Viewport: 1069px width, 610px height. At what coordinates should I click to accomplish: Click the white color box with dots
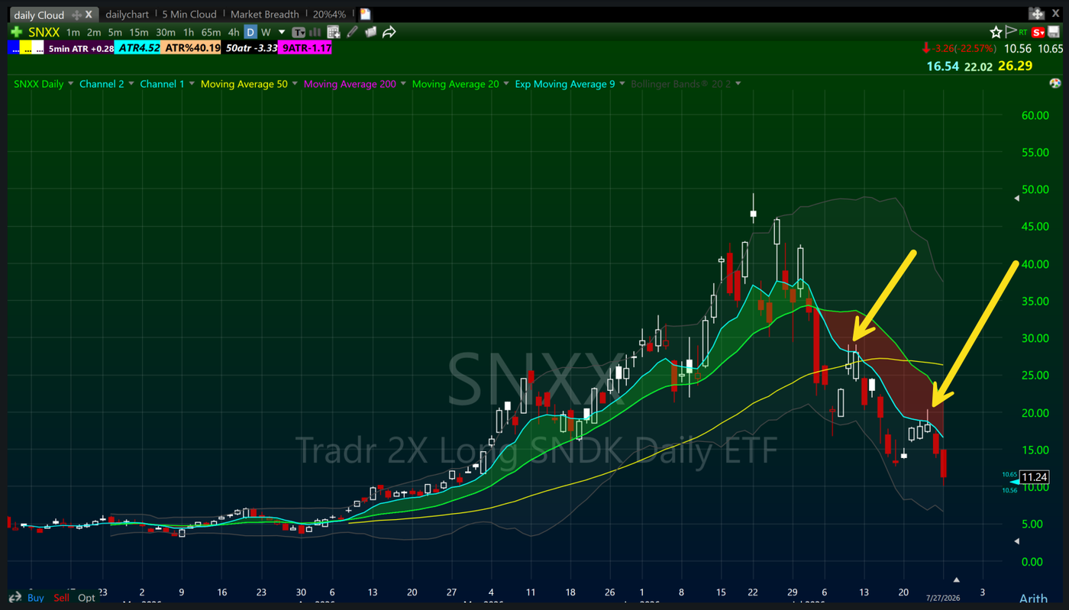(x=38, y=48)
